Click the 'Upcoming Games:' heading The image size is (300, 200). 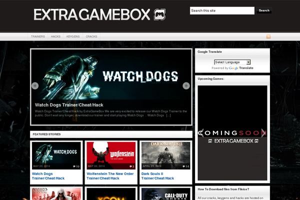211,79
